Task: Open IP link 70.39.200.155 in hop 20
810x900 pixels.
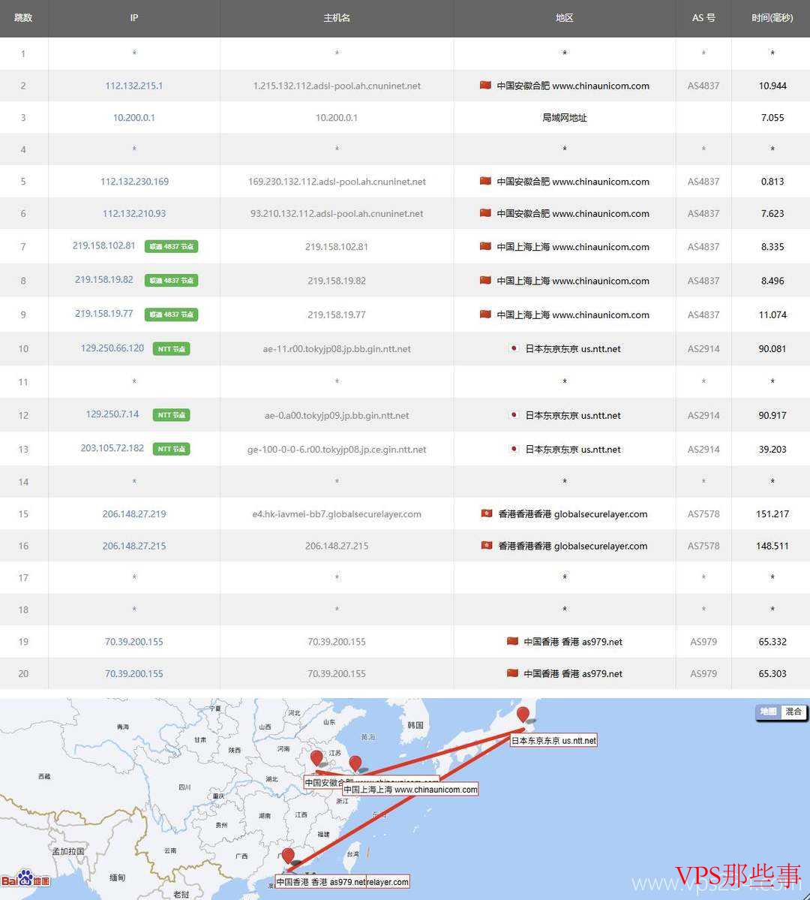Action: [x=133, y=674]
